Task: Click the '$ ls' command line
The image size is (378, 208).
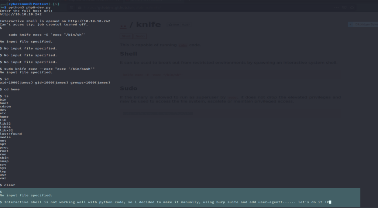Action: (x=4, y=96)
